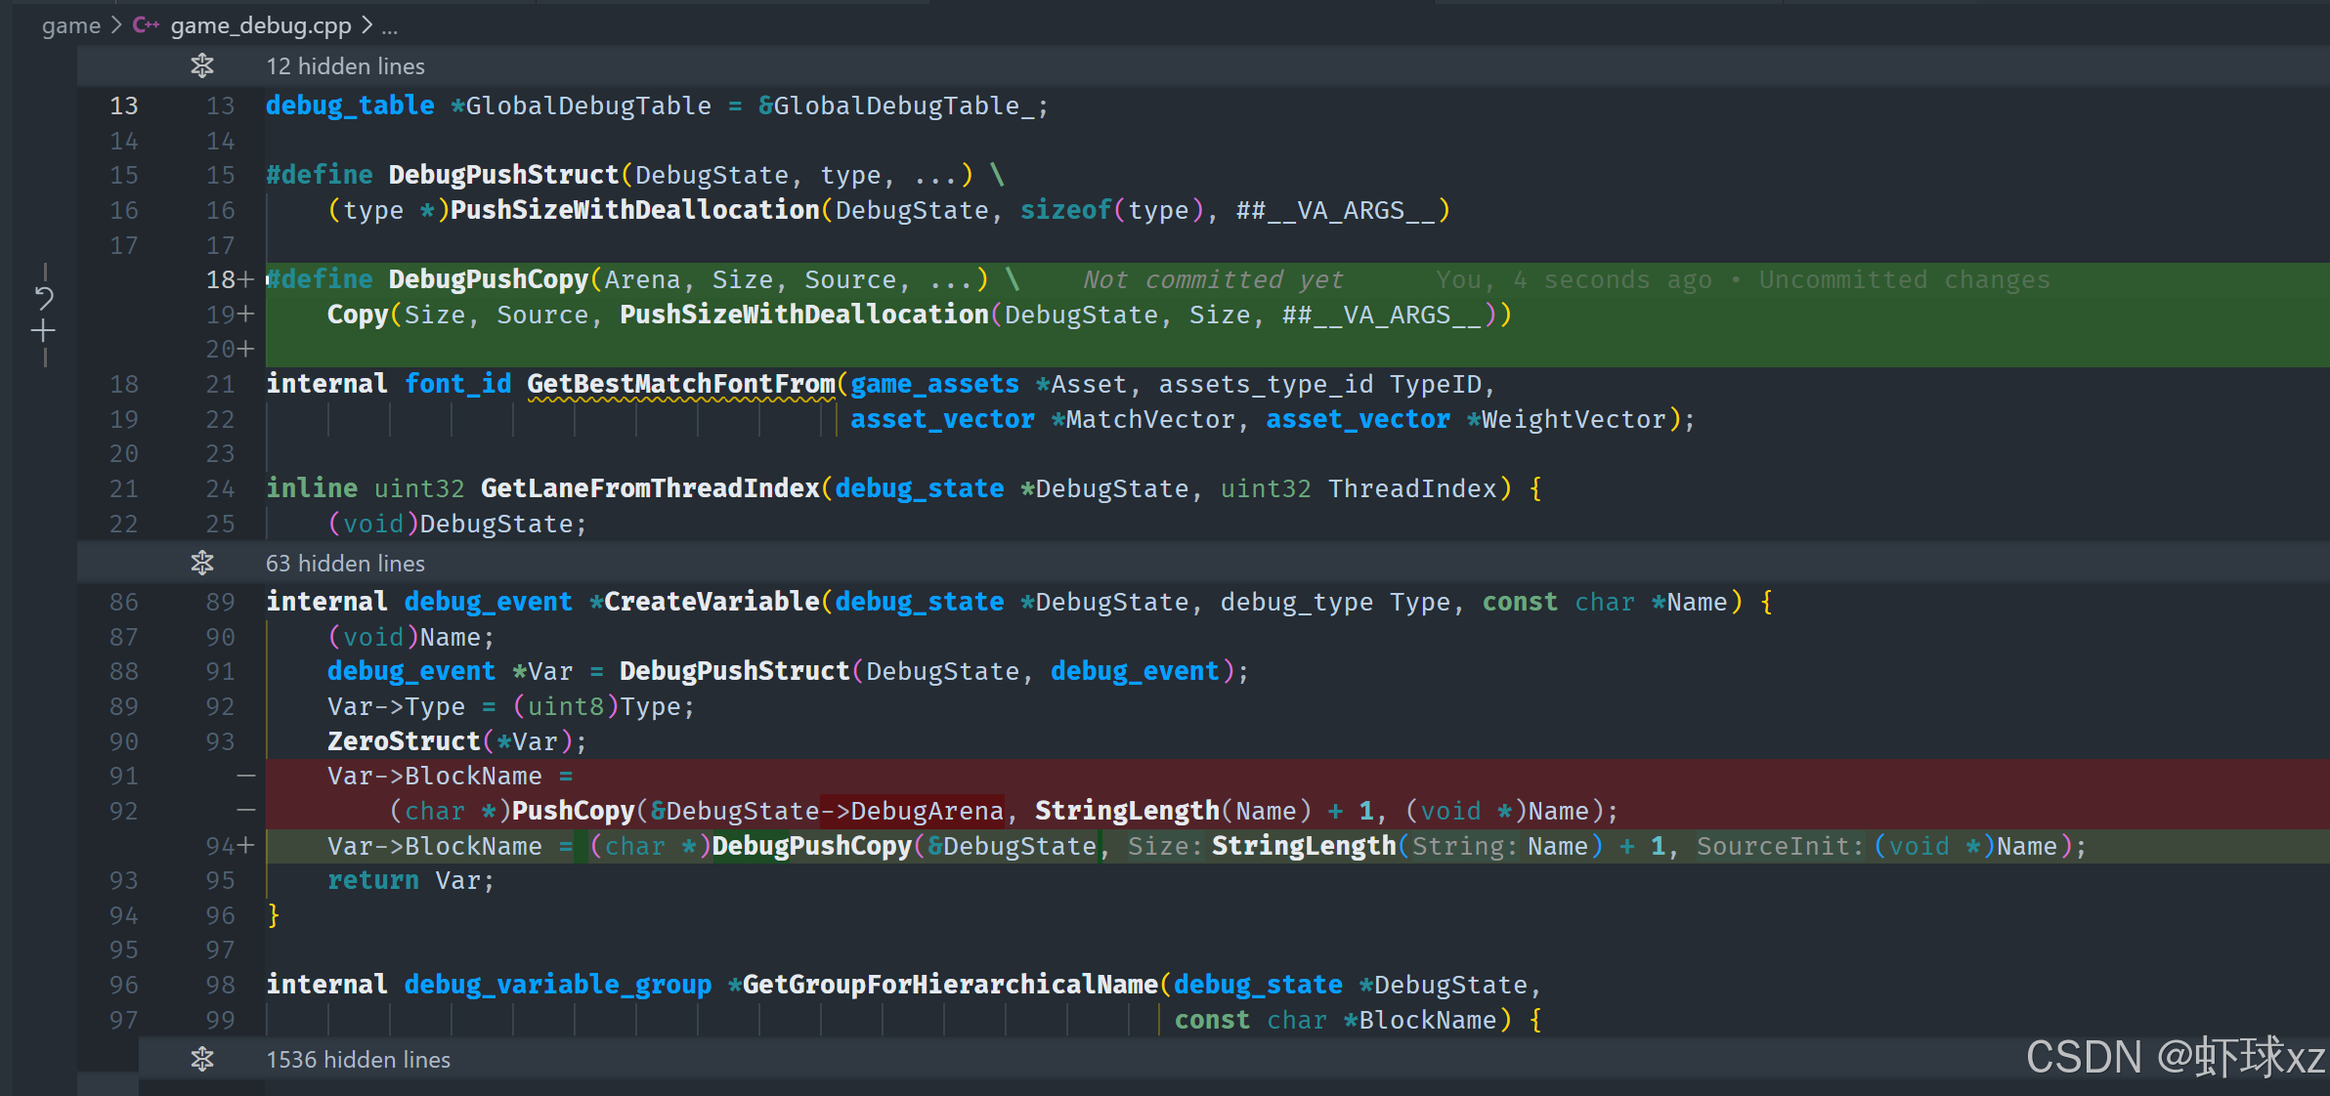This screenshot has height=1096, width=2330.
Task: Expand the 12 hidden lines unfold icon
Action: click(x=202, y=65)
